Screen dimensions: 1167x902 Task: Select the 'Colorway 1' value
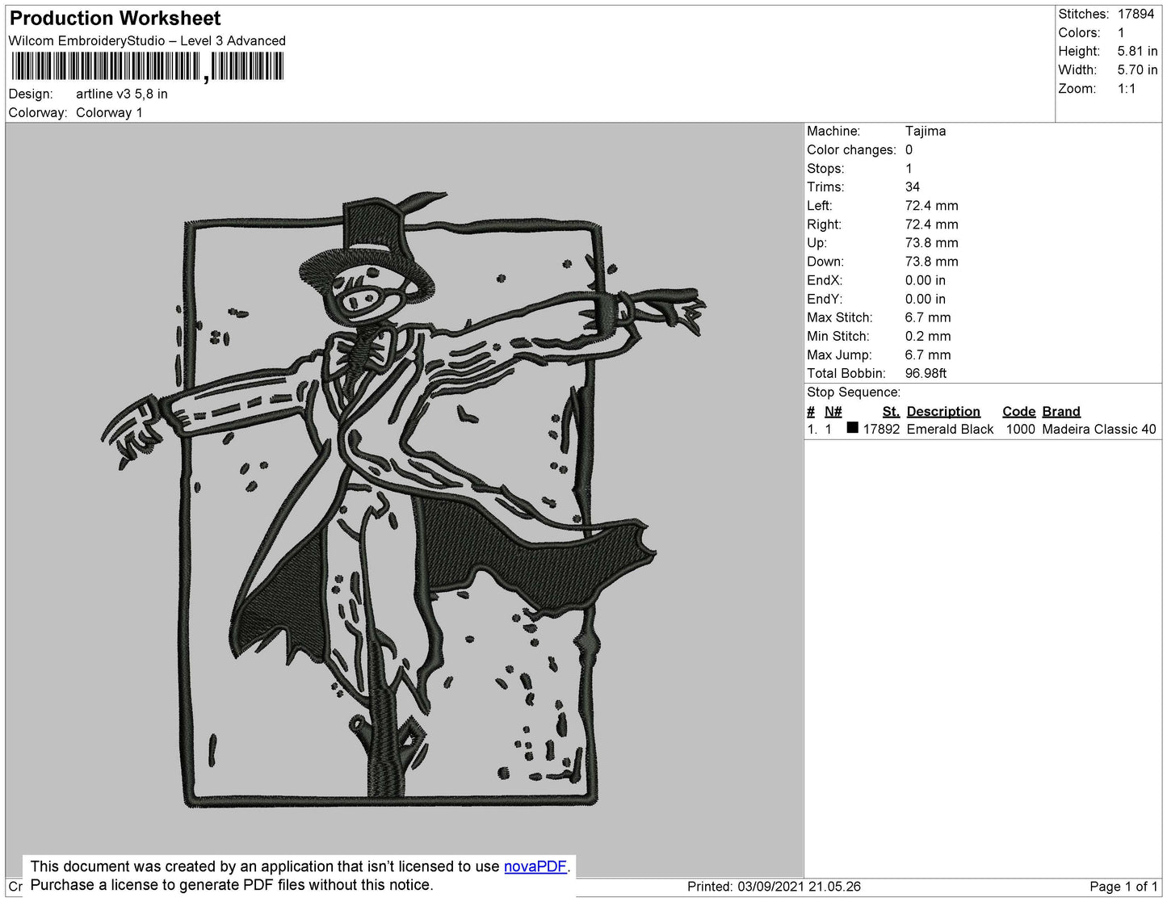(x=109, y=112)
